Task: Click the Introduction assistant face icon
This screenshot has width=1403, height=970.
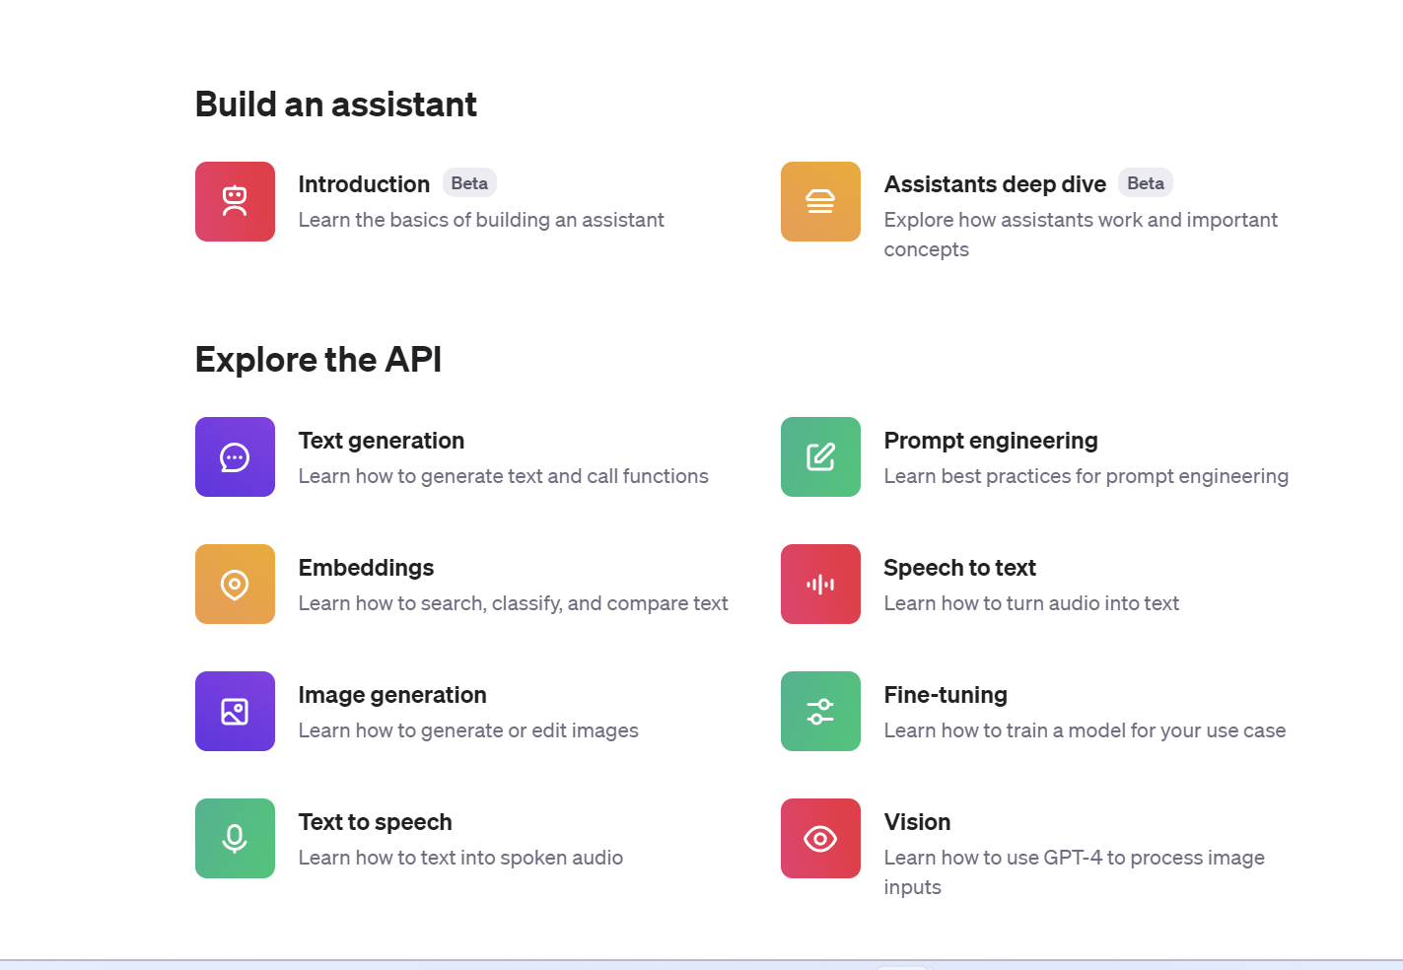Action: pyautogui.click(x=235, y=201)
